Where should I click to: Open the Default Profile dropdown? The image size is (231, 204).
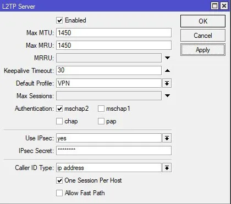click(x=167, y=83)
